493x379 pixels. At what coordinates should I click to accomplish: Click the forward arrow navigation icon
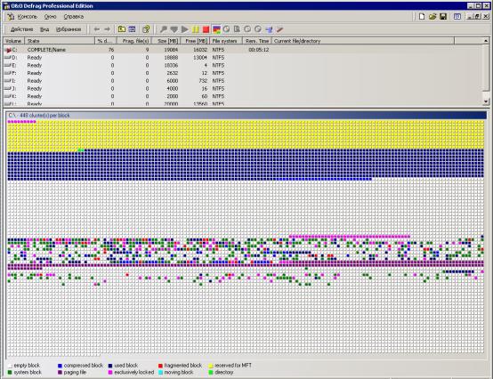(x=107, y=29)
